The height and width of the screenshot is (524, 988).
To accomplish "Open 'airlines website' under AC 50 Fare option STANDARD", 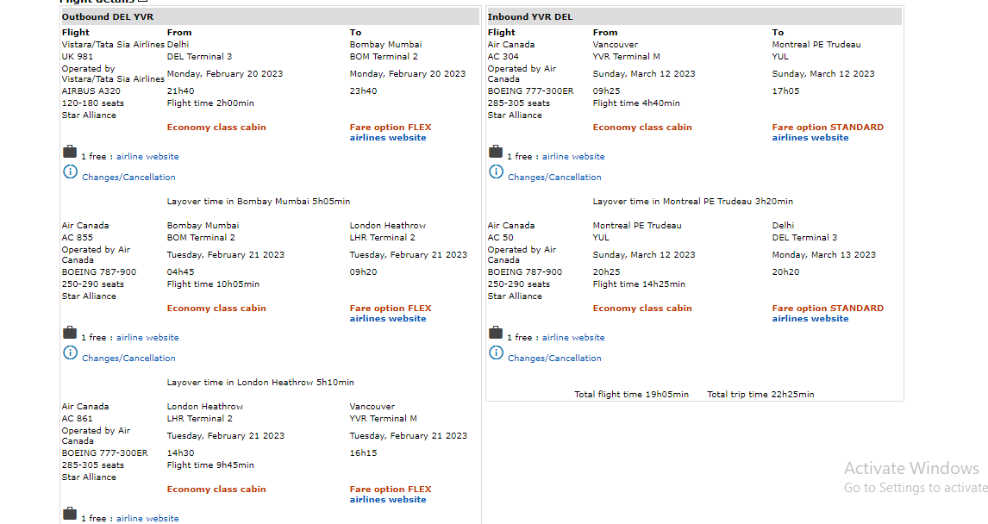I will point(810,319).
